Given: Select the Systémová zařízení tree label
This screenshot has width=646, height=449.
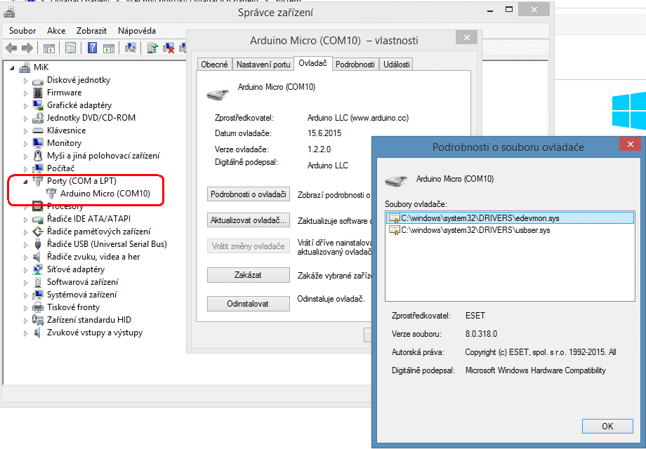Looking at the screenshot, I should [x=81, y=295].
